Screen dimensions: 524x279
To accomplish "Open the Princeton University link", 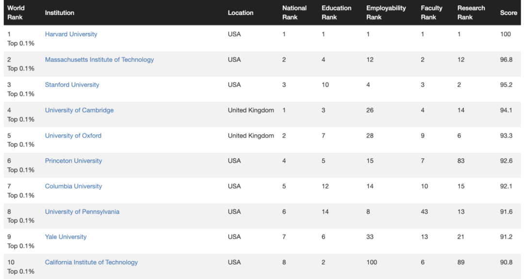I will 73,161.
